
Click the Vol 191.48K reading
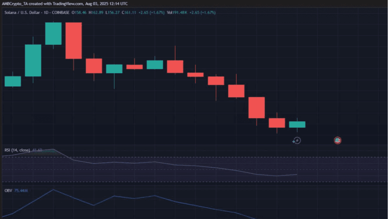(177, 13)
